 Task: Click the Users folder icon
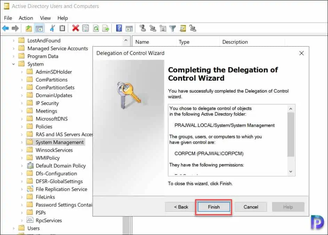(x=21, y=228)
